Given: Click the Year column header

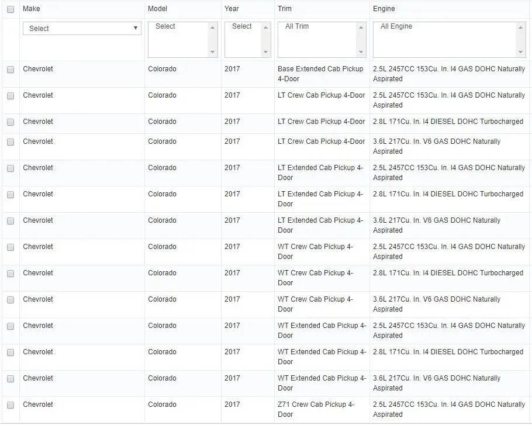Looking at the screenshot, I should tap(232, 9).
